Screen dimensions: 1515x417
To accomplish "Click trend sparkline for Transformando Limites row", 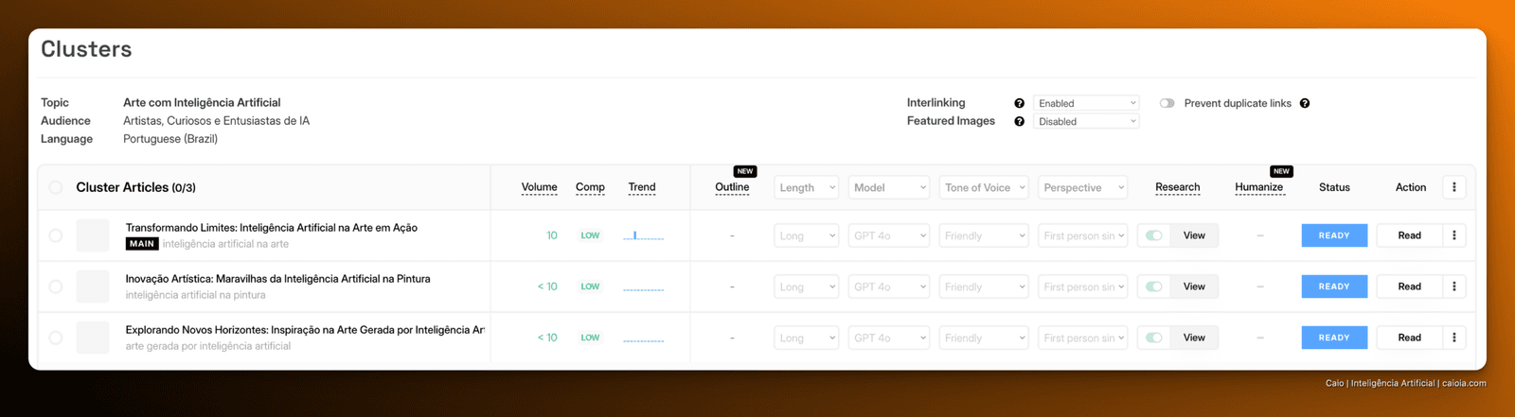I will [643, 235].
